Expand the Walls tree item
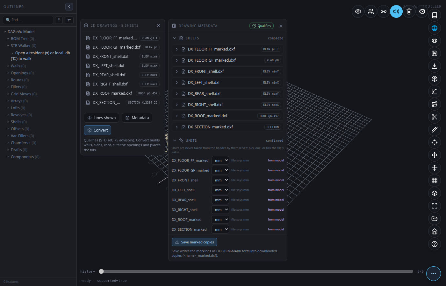This screenshot has width=446, height=286. coord(8,66)
